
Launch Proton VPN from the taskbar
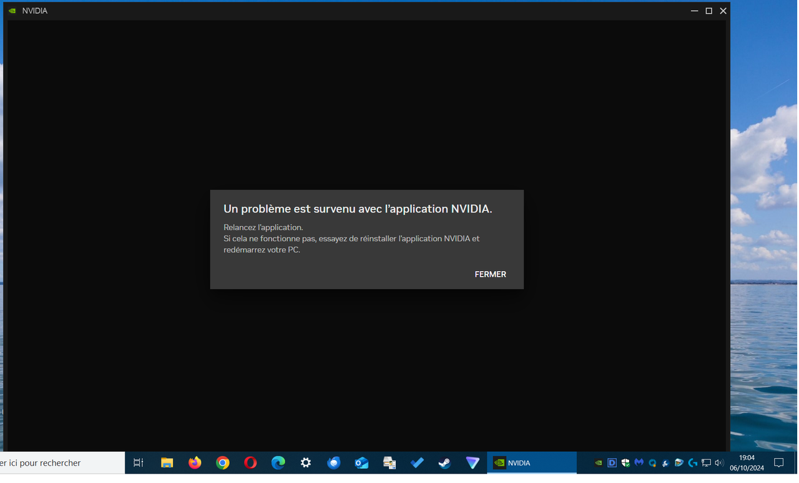[x=473, y=462]
